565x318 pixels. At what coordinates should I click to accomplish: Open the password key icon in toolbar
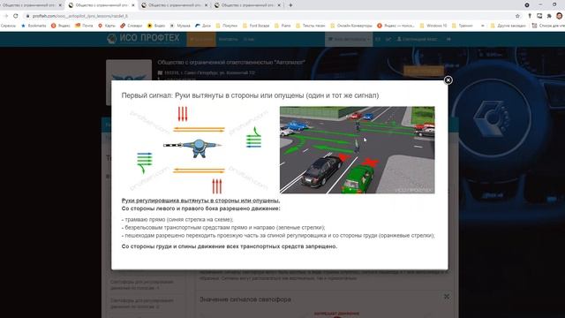pos(530,16)
